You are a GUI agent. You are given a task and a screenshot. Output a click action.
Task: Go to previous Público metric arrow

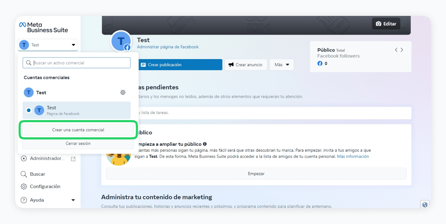[x=396, y=50]
